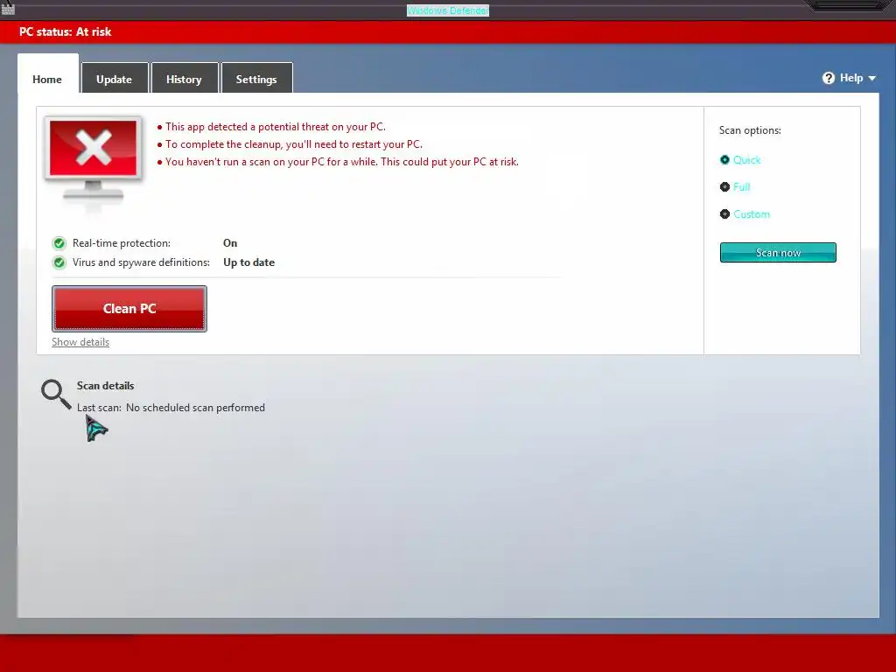Select the 'potential threat on your PC' message

pyautogui.click(x=276, y=127)
